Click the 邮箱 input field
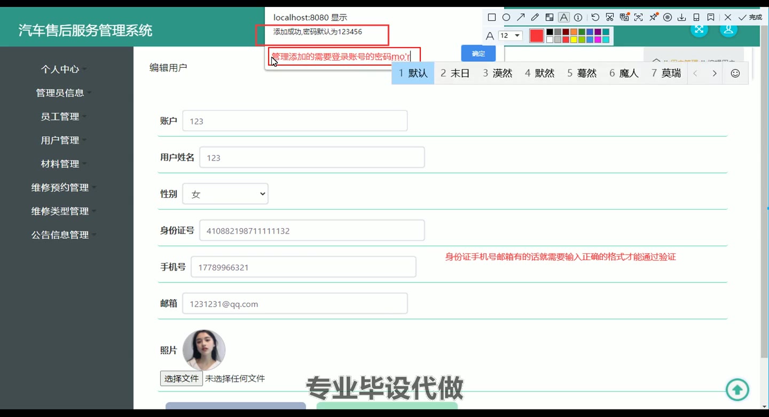Screen dimensions: 769x417 click(295, 303)
